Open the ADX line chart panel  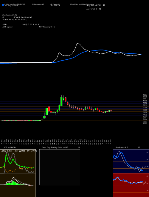click(18, 161)
